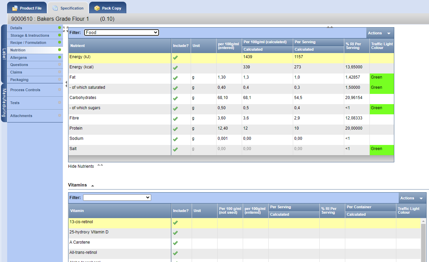Open the nutrient Filter dropdown showing Food

point(121,33)
